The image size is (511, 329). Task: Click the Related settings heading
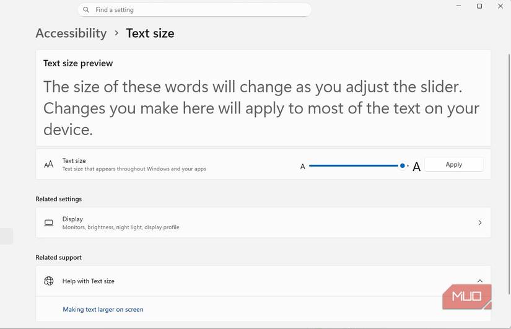59,199
